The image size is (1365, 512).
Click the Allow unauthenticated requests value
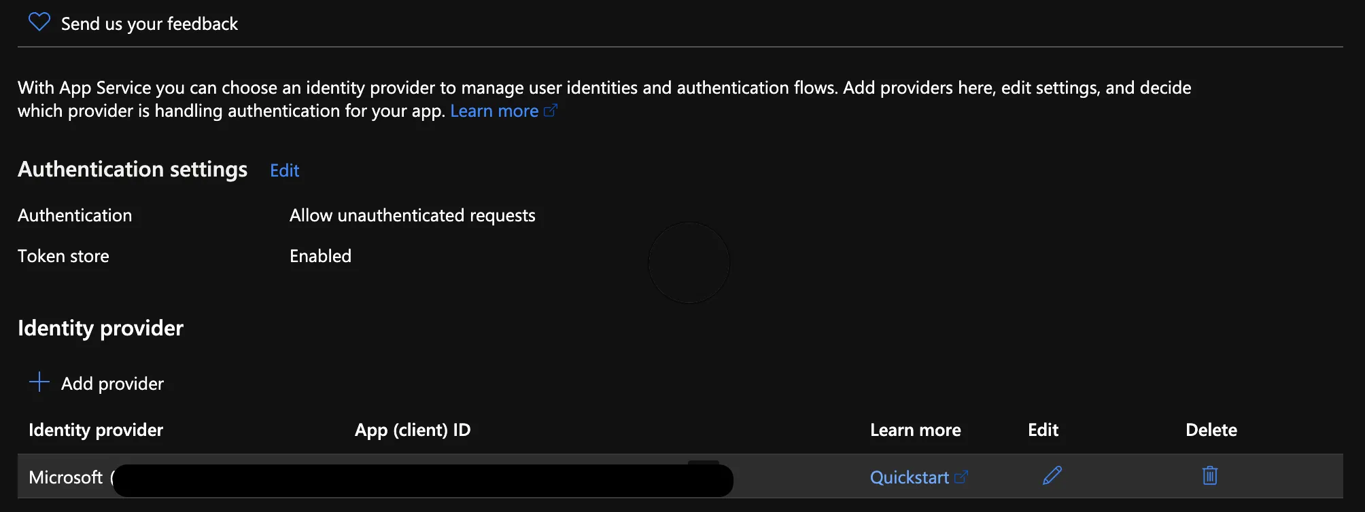click(x=412, y=215)
